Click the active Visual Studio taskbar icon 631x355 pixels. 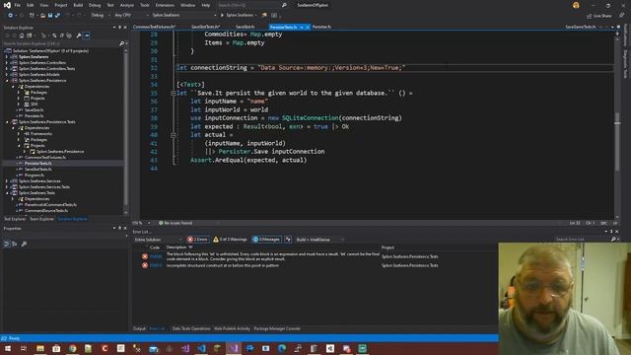pyautogui.click(x=234, y=348)
